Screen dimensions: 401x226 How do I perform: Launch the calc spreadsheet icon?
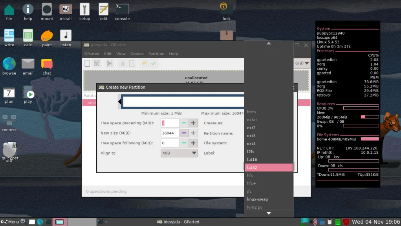(28, 38)
